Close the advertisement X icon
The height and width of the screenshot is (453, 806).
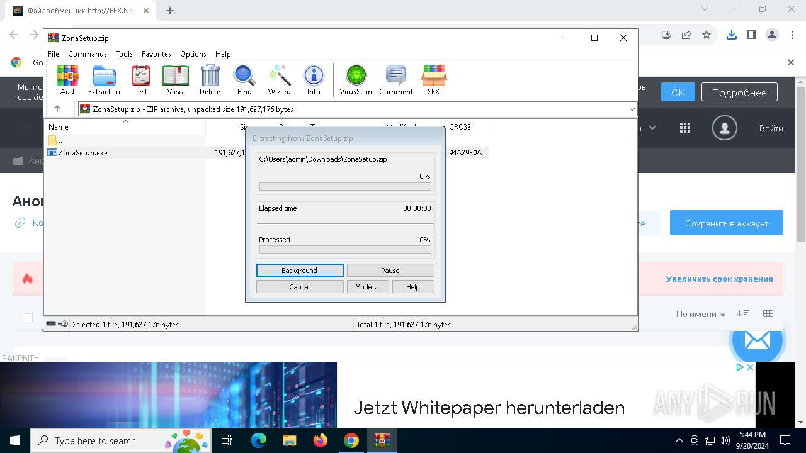(750, 367)
